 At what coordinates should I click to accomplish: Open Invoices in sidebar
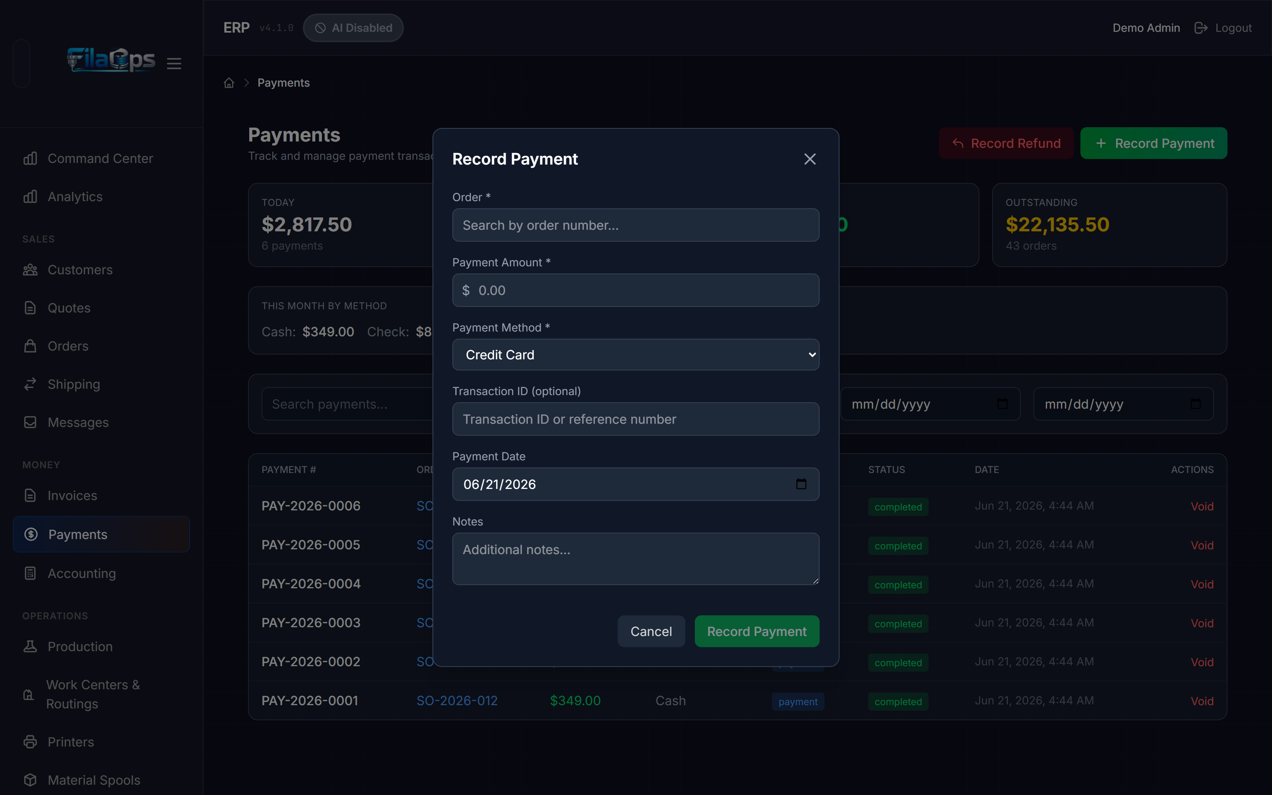coord(101,495)
